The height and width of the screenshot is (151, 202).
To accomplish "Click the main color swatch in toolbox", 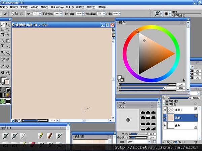I will [3, 80].
